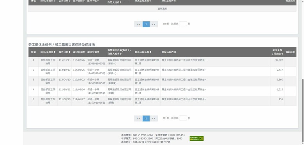Click penalty amount 9,560
The height and width of the screenshot is (145, 304).
(x=280, y=80)
